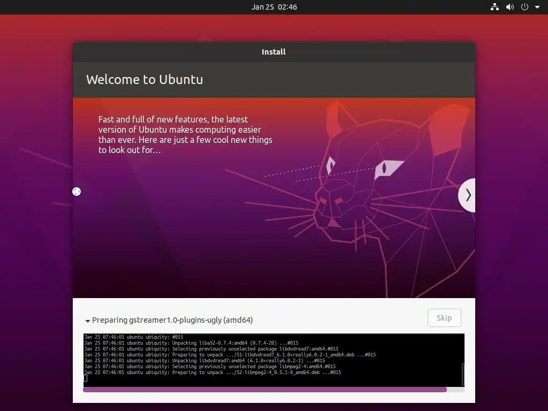Viewport: 548px width, 411px height.
Task: Click the 'Welcome to Ubuntu' heading
Action: tap(144, 79)
